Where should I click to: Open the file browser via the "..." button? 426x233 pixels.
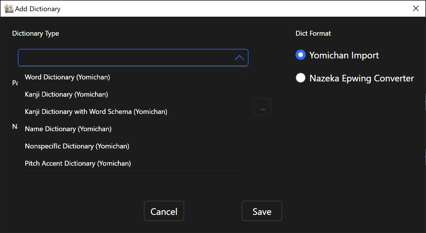[x=262, y=107]
